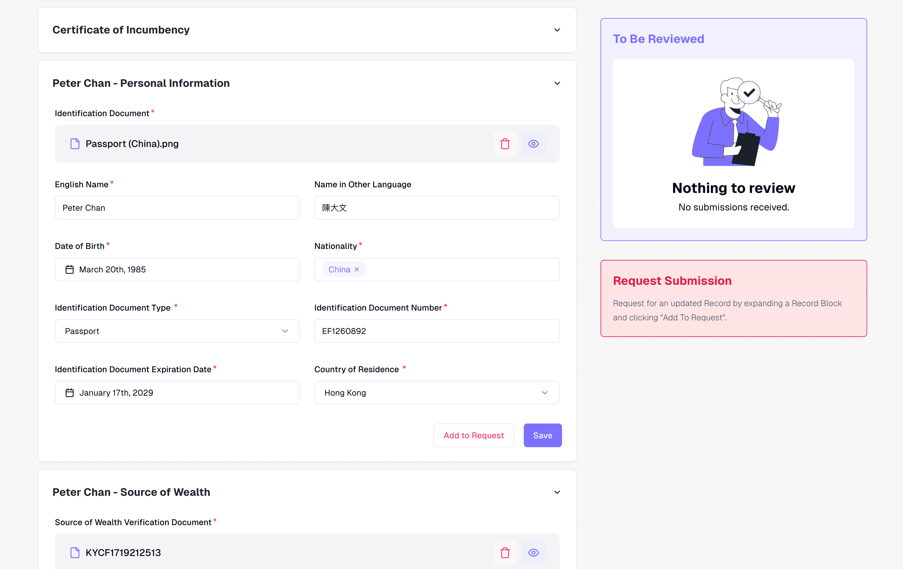Open the Date of Birth calendar icon
This screenshot has height=569, width=903.
tap(69, 269)
